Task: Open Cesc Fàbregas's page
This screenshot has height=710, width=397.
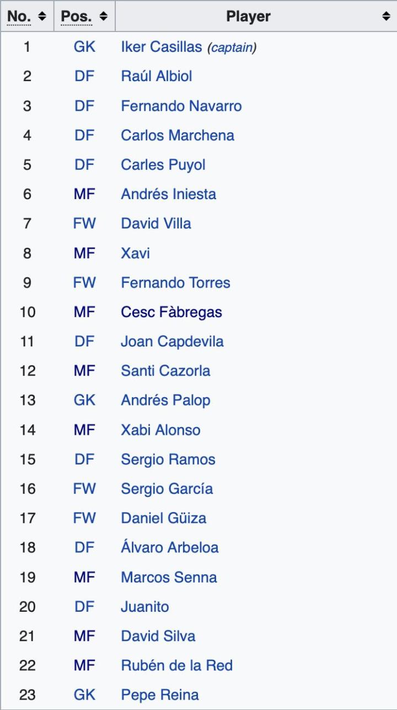Action: (x=171, y=312)
